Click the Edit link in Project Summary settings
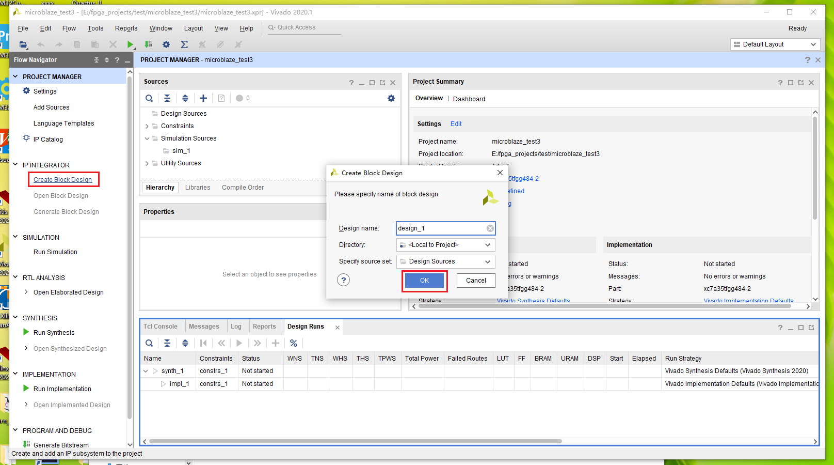 pos(456,123)
